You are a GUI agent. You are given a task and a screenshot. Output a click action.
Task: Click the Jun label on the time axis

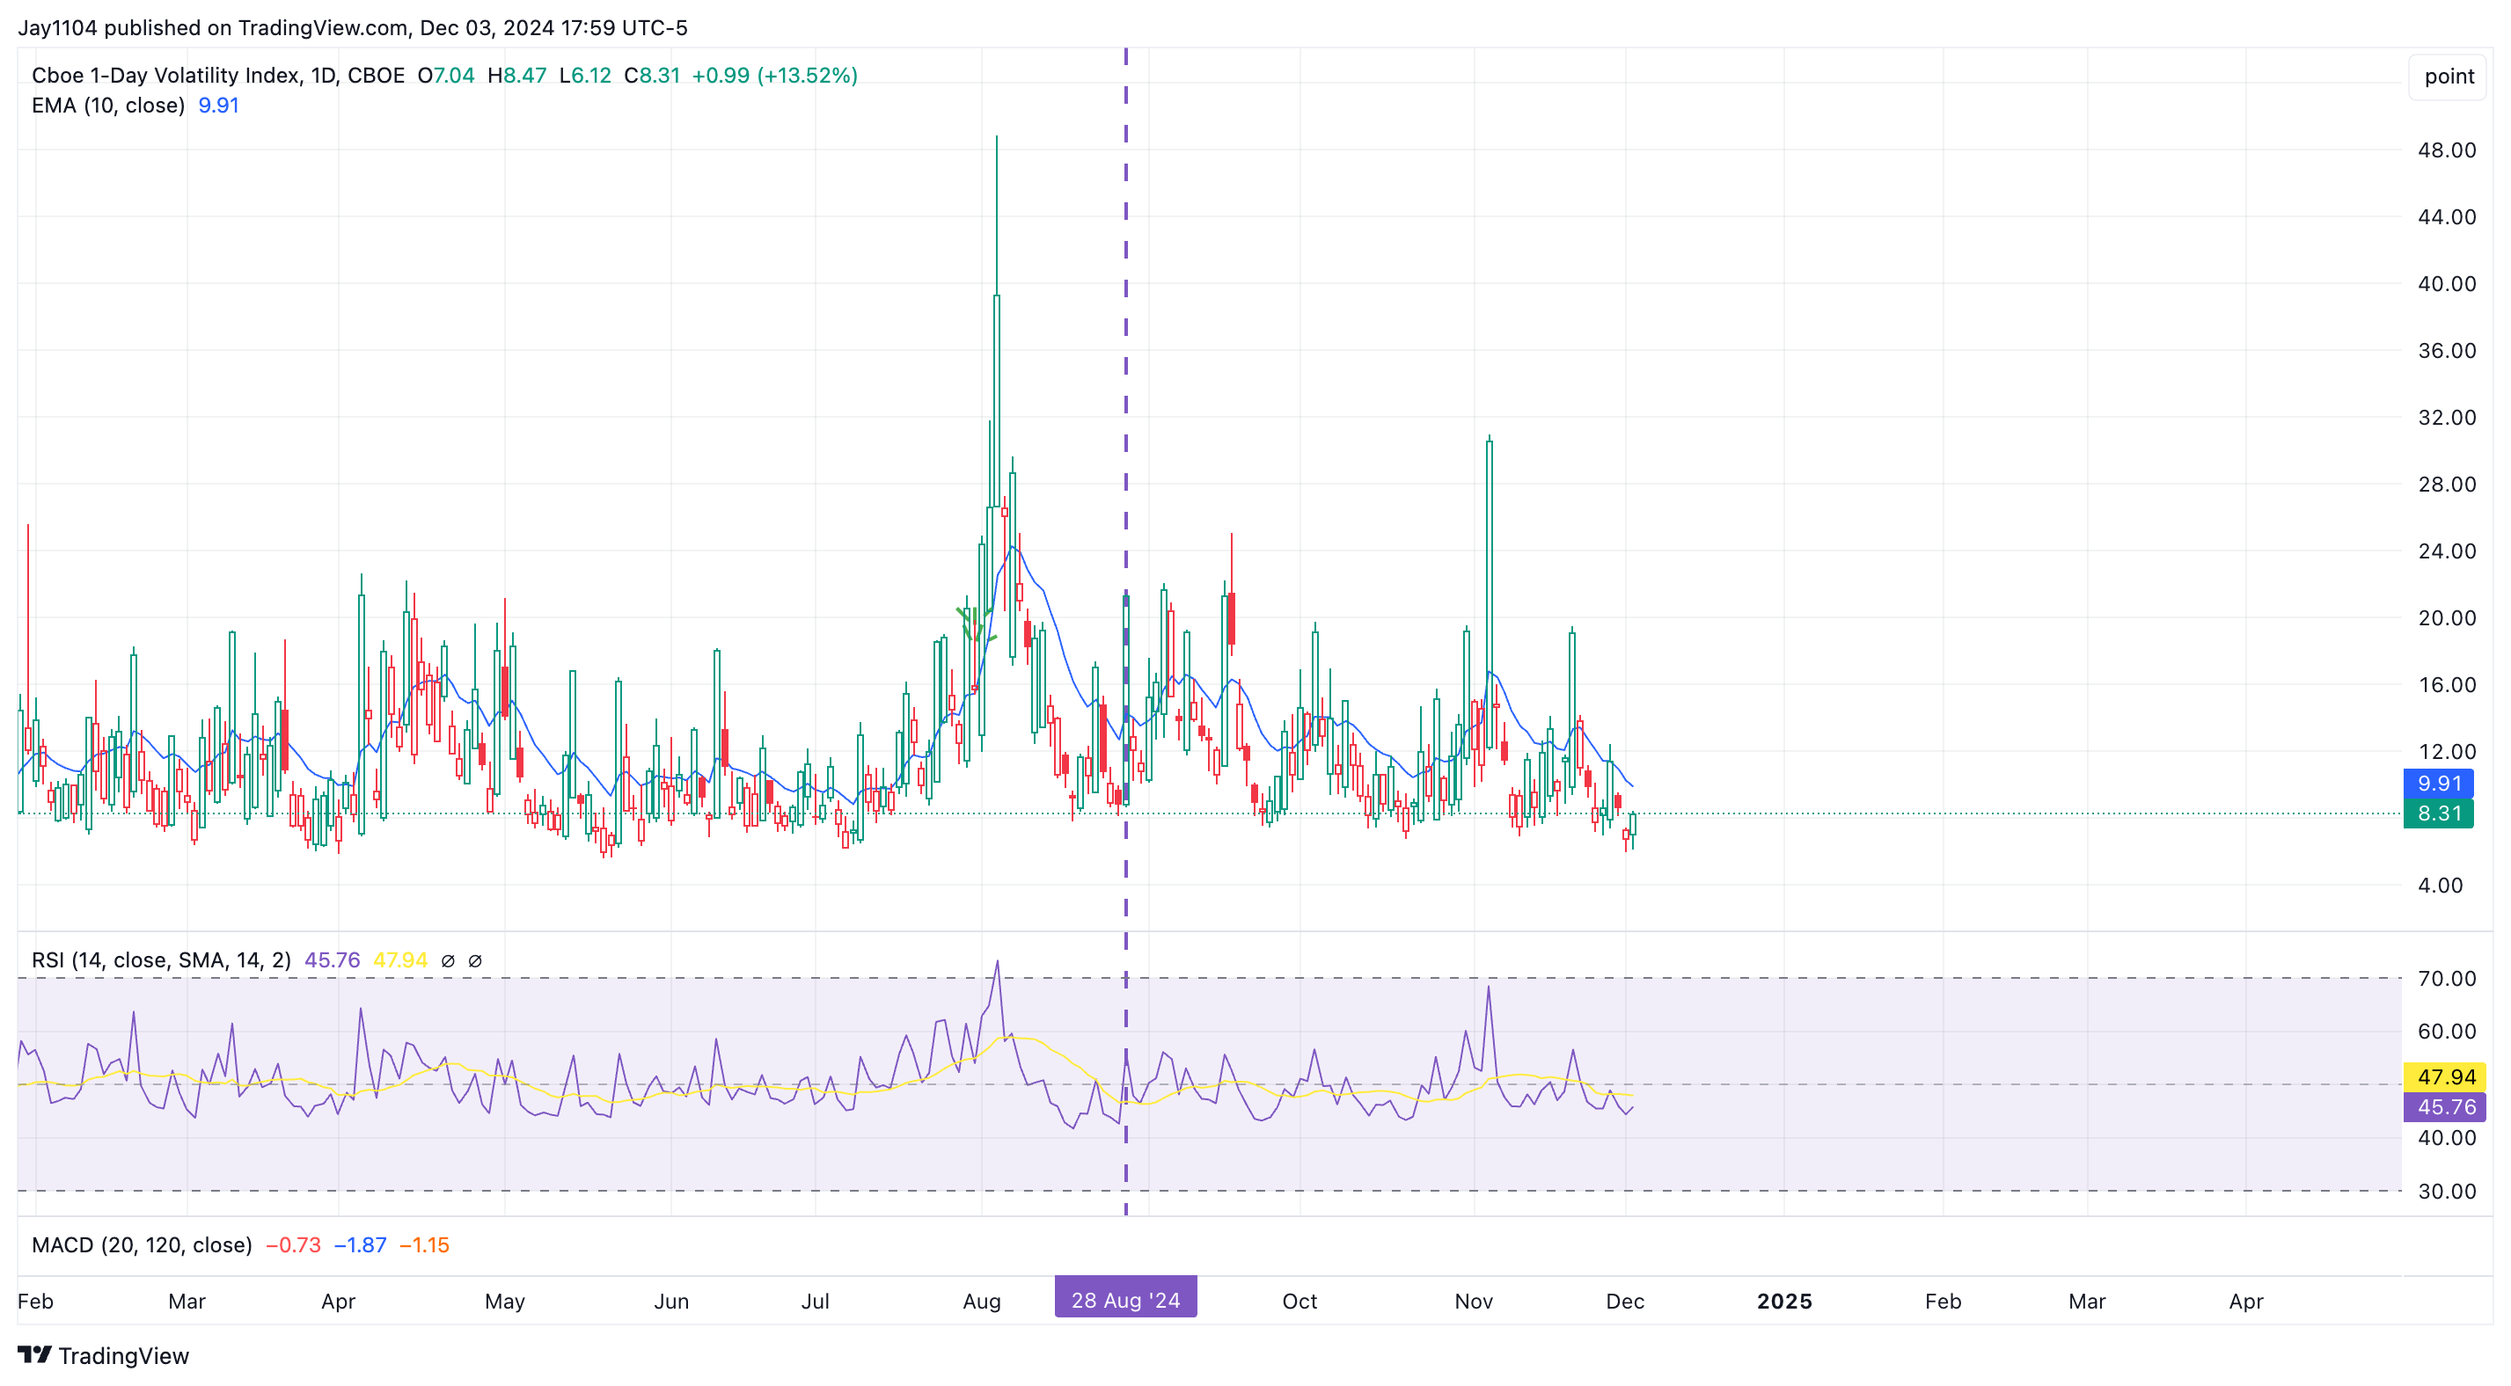point(671,1302)
